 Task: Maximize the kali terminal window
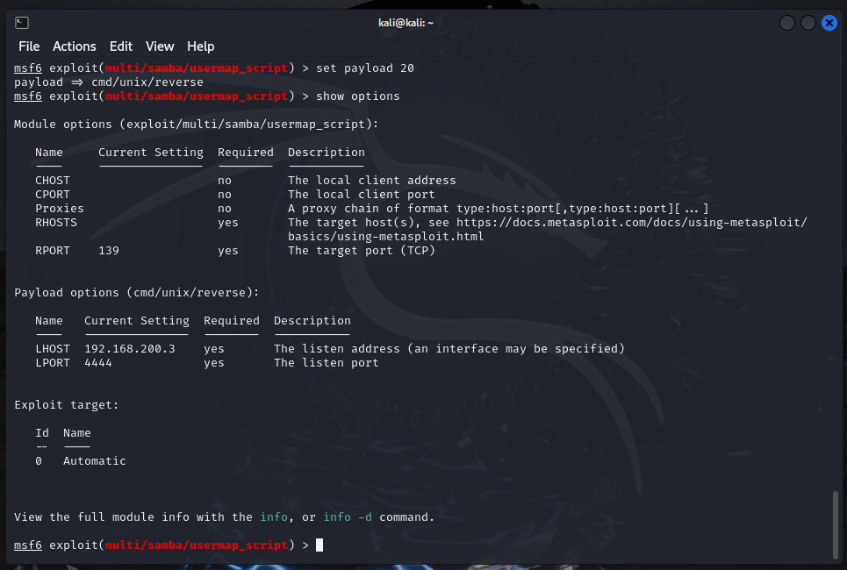coord(808,23)
